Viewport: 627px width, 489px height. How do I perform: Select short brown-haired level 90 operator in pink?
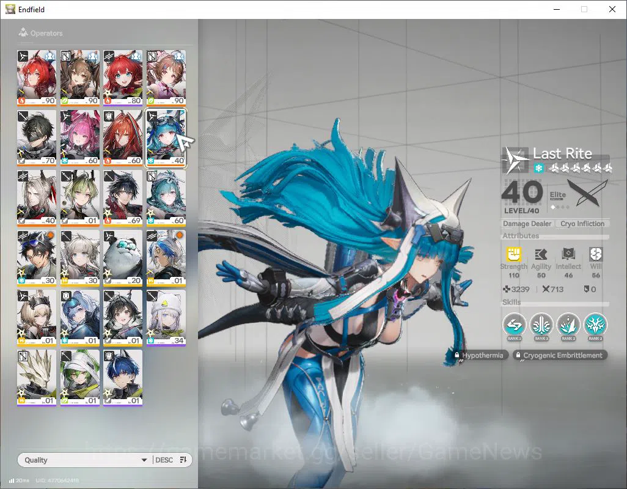pyautogui.click(x=166, y=78)
